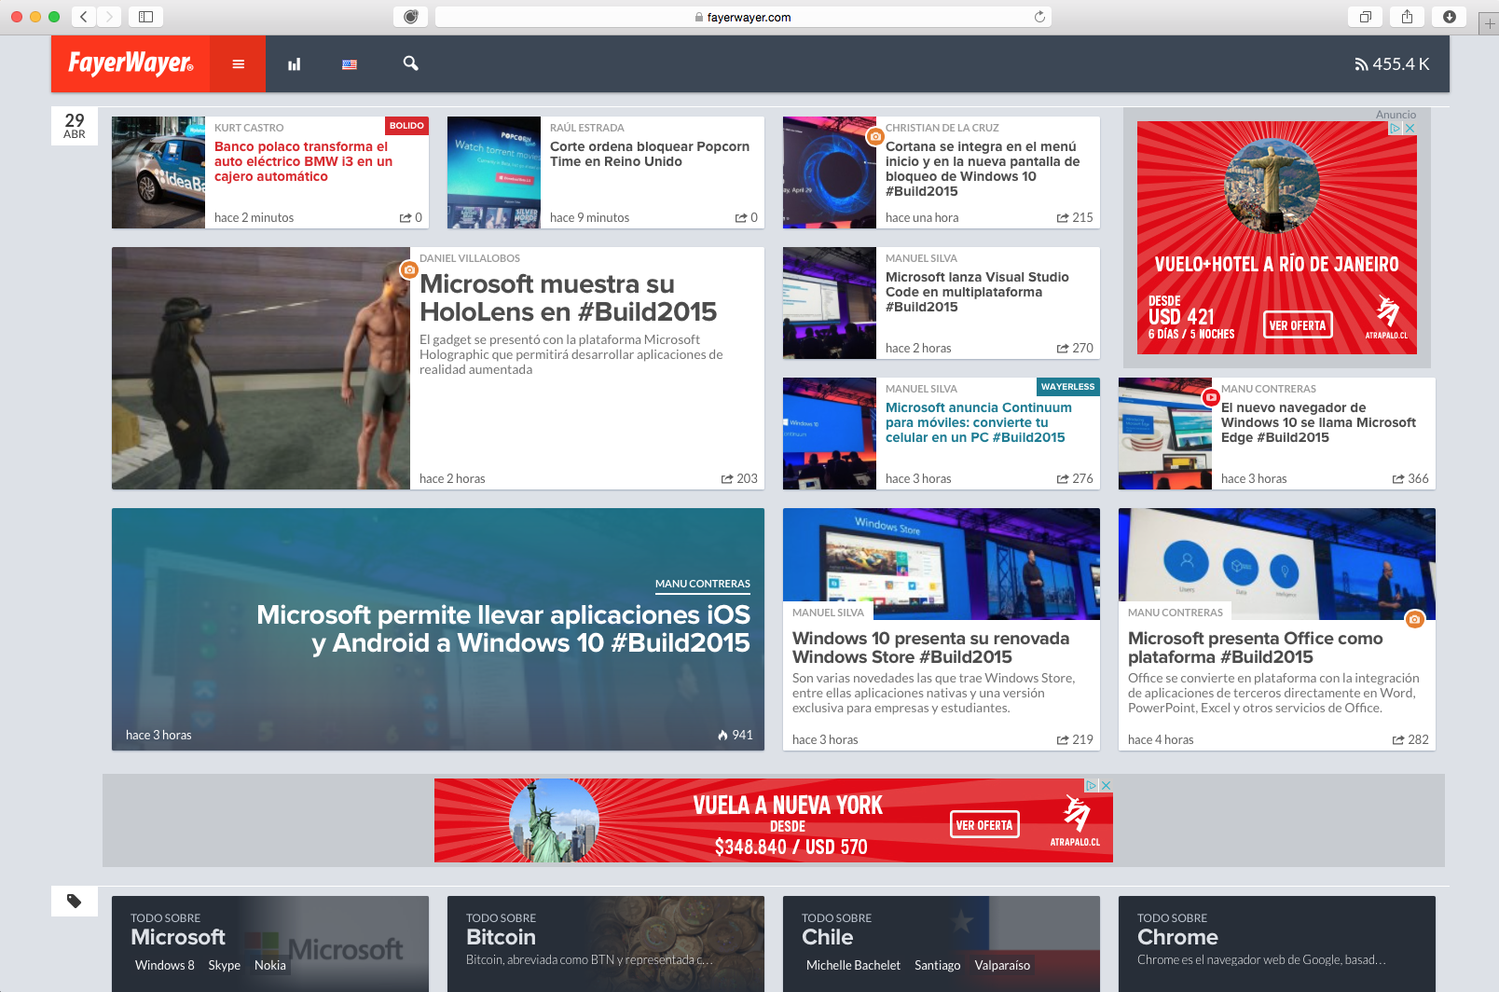Screen dimensions: 1499x992
Task: Click the WAYERLESS category label
Action: 1067,387
